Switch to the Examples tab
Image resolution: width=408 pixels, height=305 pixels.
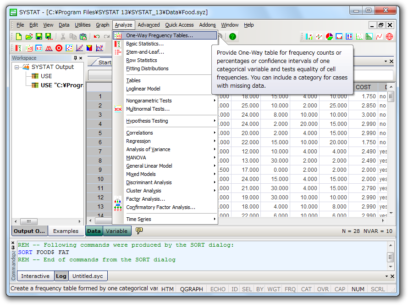tap(66, 231)
